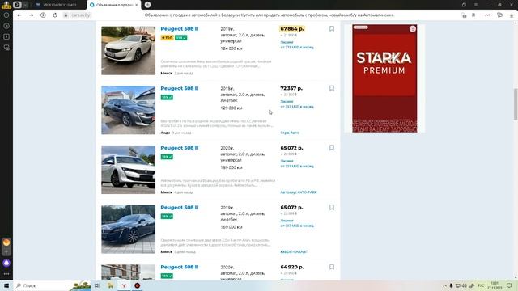Open the red recorder app on the taskbar
Image resolution: width=518 pixels, height=291 pixels.
pos(137,285)
